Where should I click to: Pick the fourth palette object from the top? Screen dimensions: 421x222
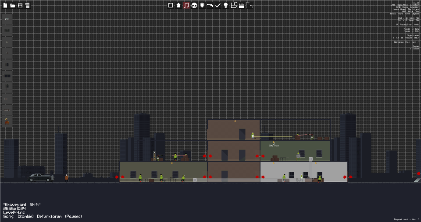click(7, 53)
